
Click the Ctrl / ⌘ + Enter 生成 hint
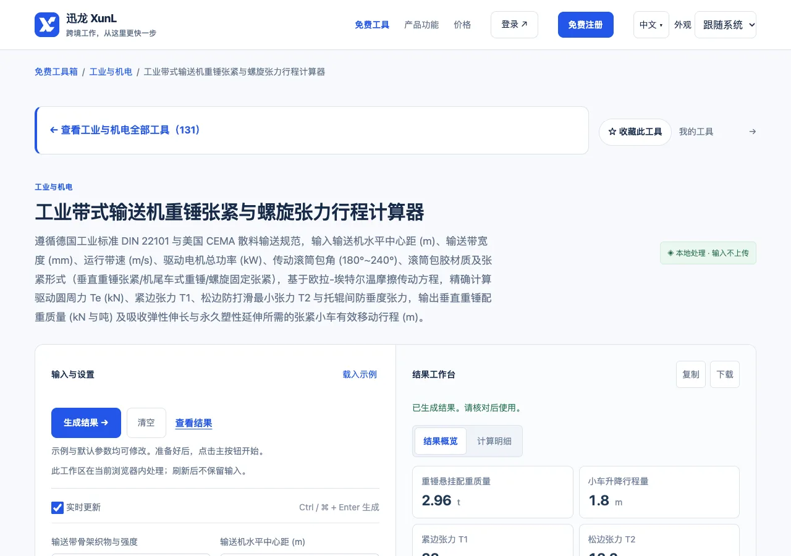click(339, 507)
